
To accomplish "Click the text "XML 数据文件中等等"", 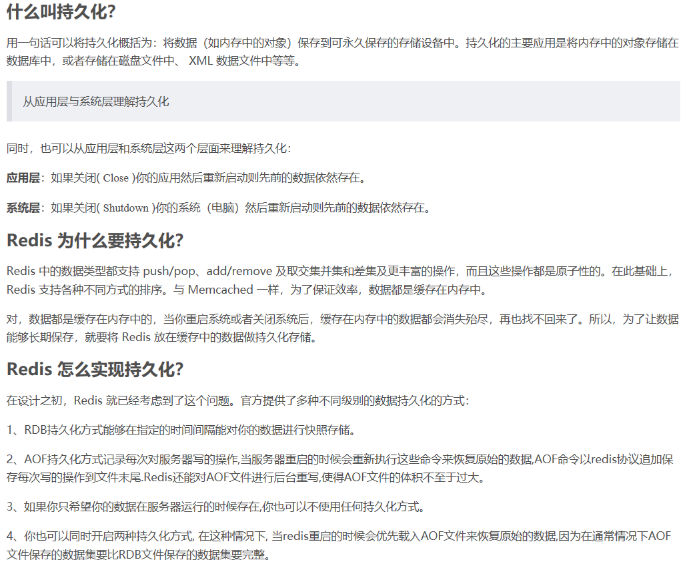I will [x=244, y=61].
